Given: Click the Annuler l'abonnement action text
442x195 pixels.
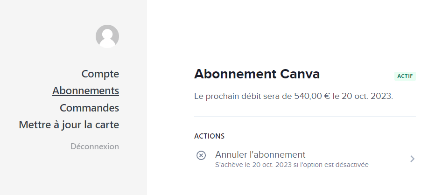Looking at the screenshot, I should pos(260,155).
